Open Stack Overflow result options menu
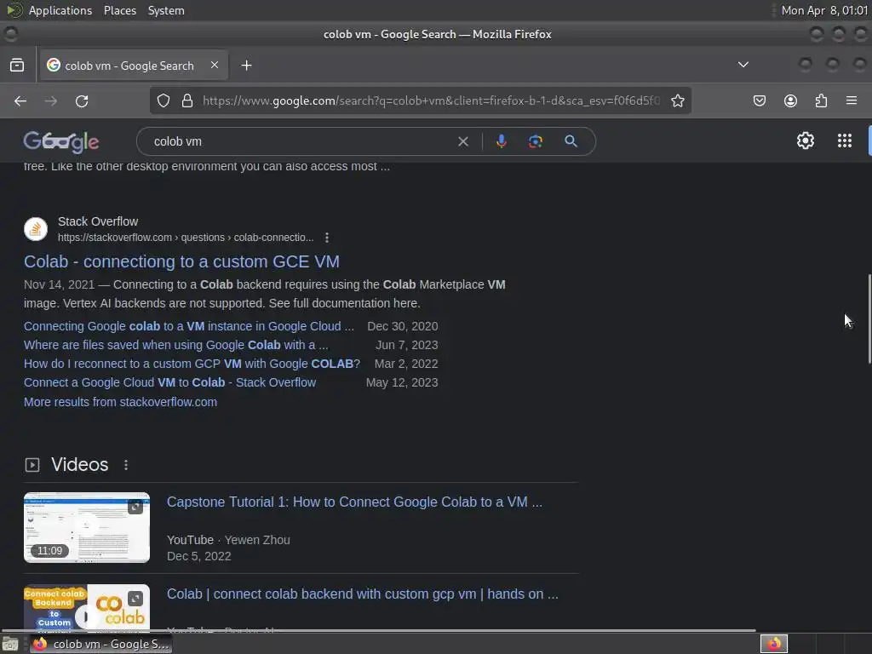The width and height of the screenshot is (872, 654). 327,238
